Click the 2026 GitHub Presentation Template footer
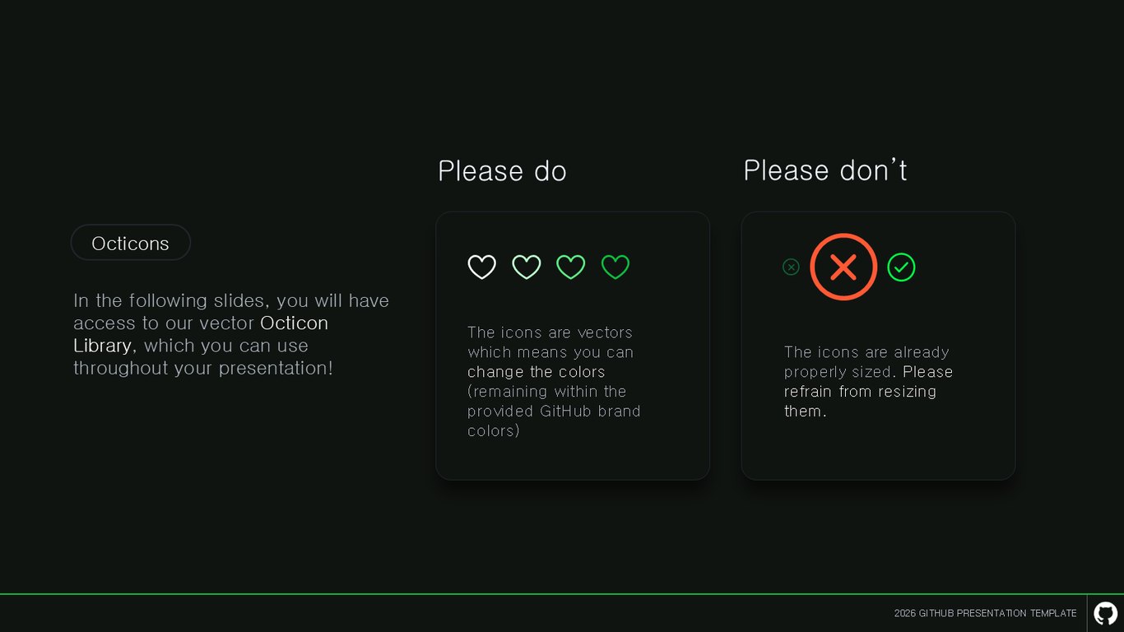 click(985, 613)
